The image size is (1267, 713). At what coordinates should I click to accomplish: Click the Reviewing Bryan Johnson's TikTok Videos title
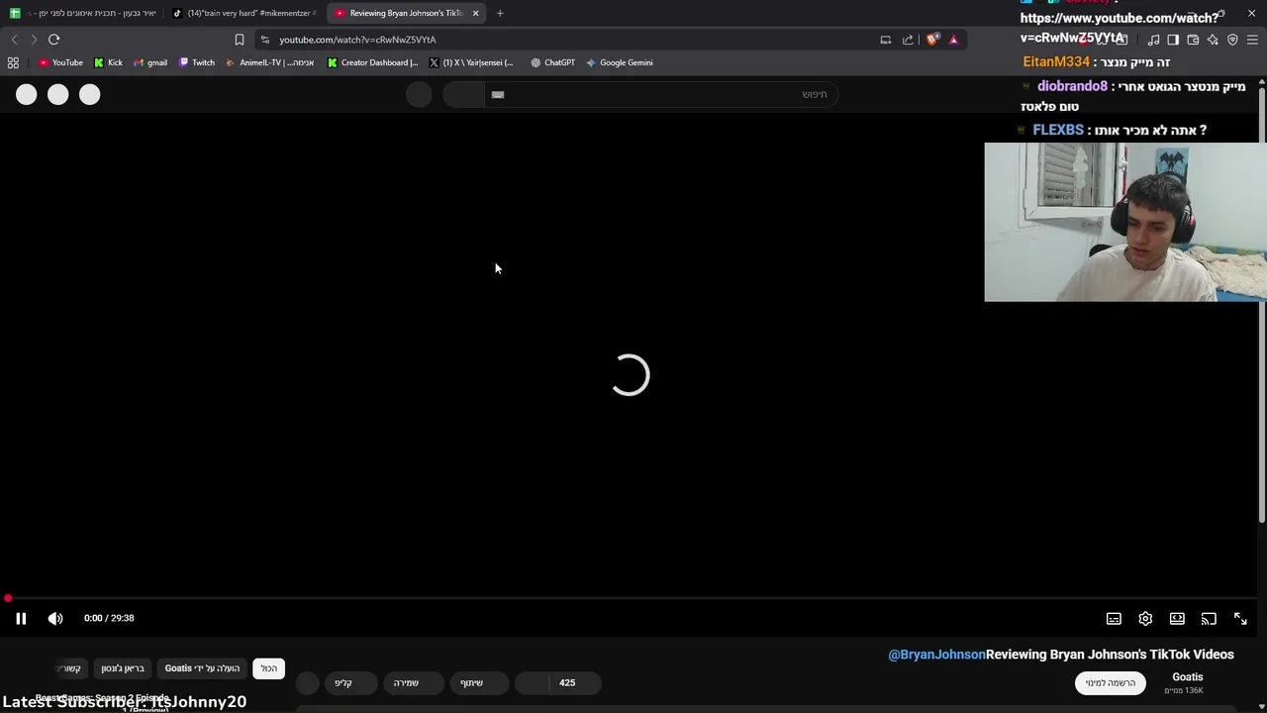coord(1110,655)
